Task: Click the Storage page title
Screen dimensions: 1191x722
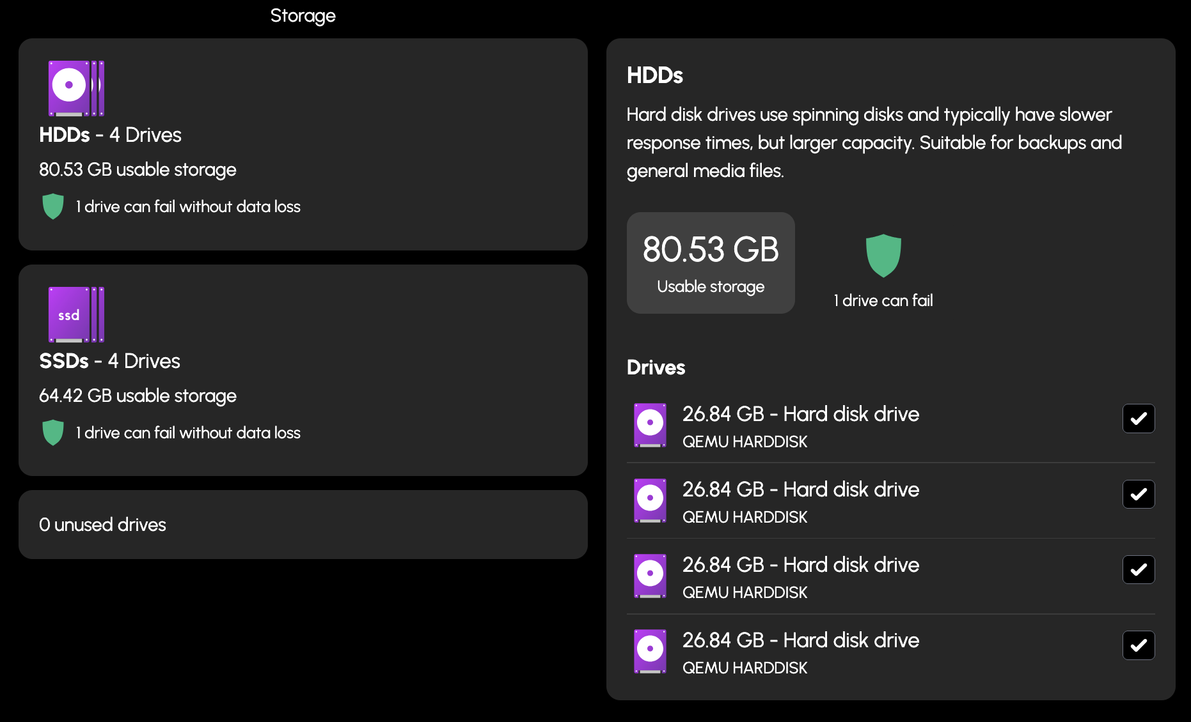Action: pos(303,15)
